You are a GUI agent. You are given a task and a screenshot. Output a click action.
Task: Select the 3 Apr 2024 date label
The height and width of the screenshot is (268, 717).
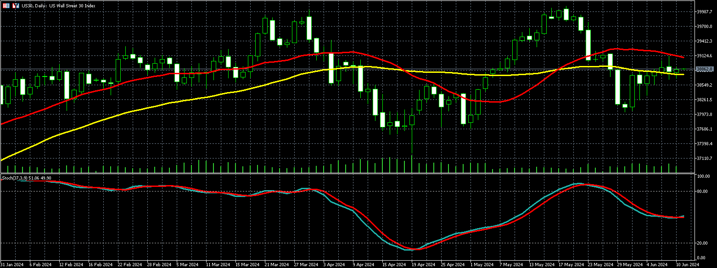(334, 264)
